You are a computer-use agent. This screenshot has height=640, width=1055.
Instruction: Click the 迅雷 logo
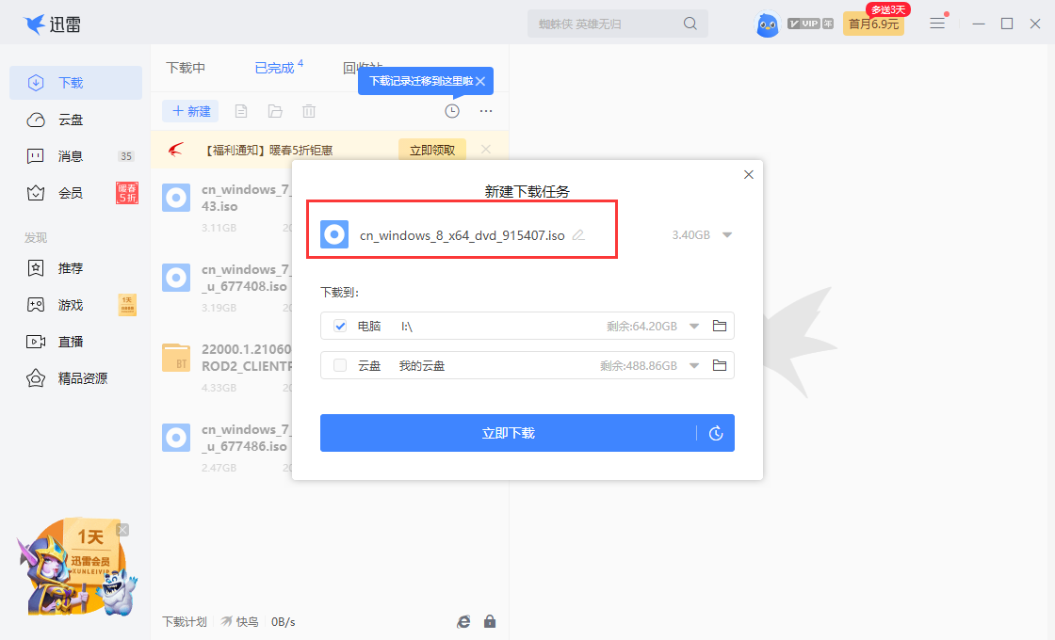tap(52, 24)
